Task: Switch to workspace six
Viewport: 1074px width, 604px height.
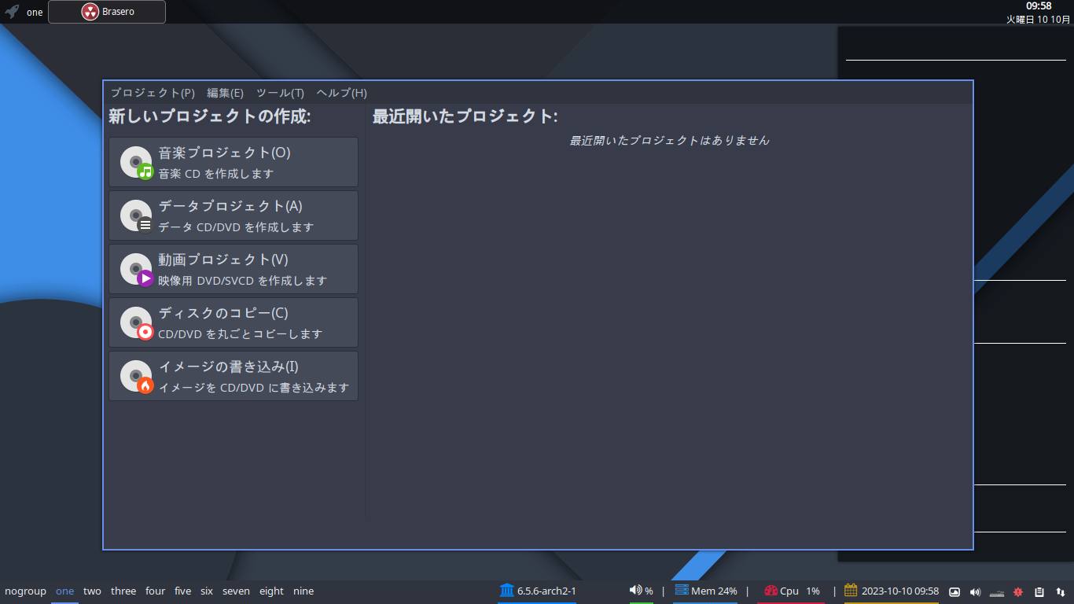Action: tap(207, 591)
